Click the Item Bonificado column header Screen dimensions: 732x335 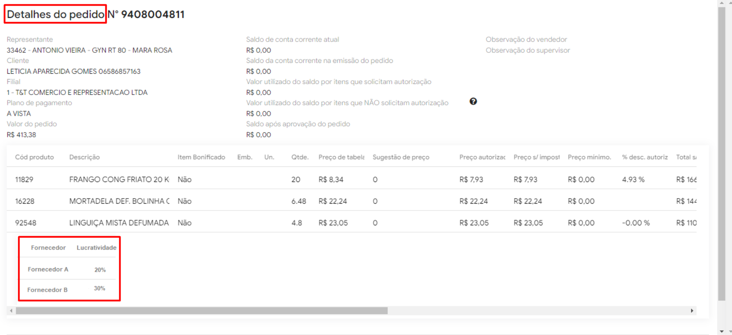(201, 157)
